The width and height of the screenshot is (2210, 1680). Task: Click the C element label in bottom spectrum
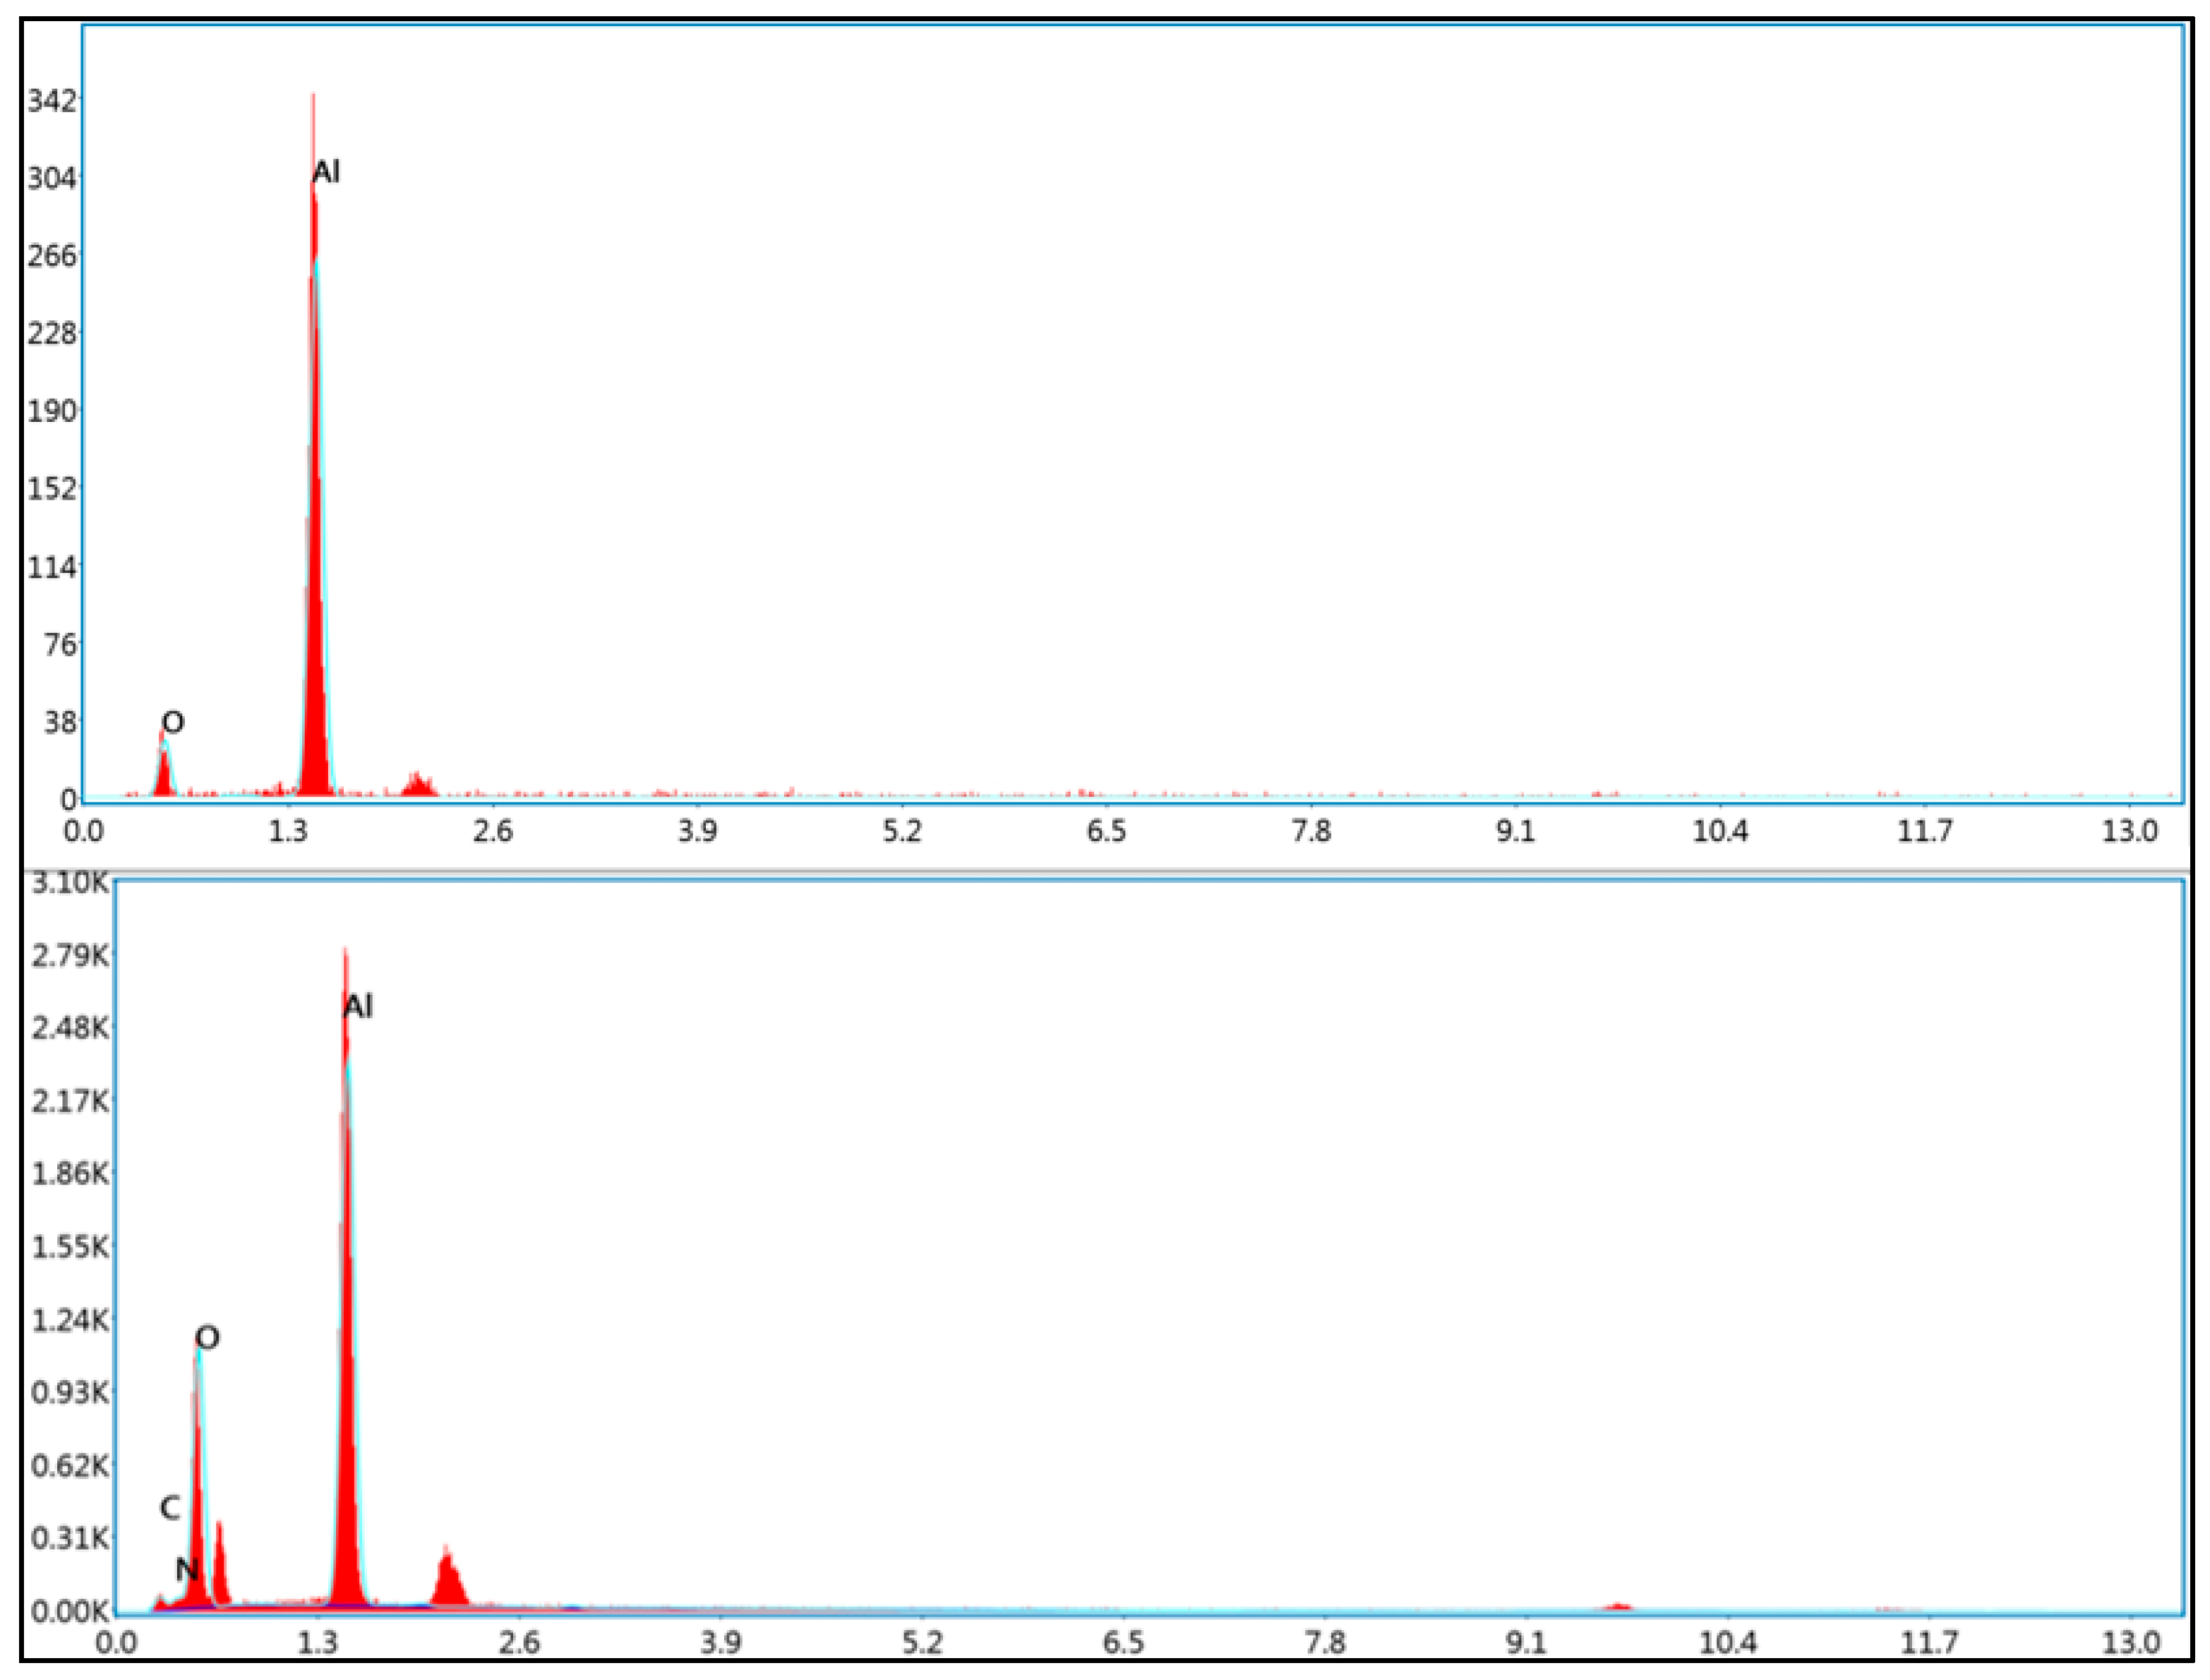[x=170, y=1508]
